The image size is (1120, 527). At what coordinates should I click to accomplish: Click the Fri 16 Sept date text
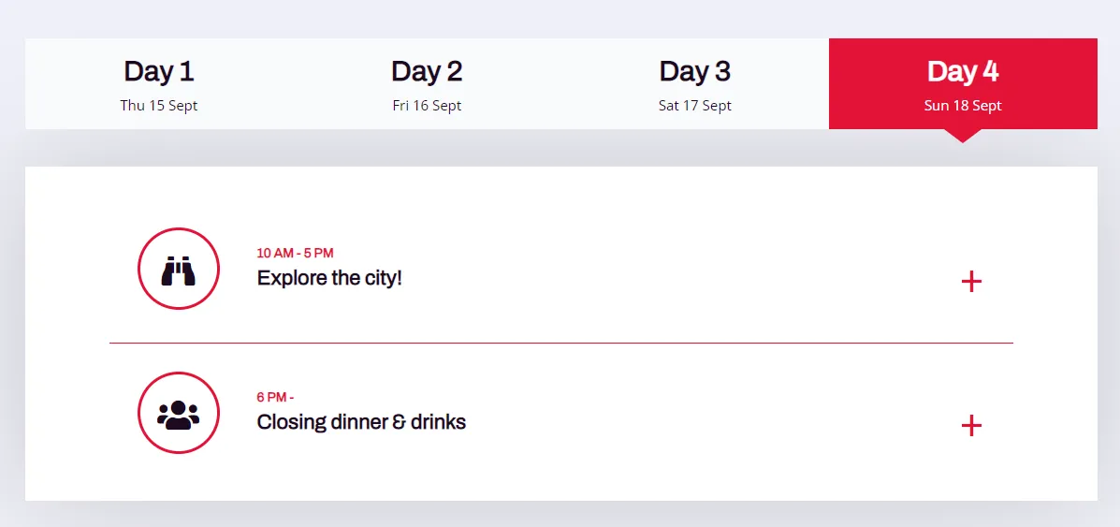[x=427, y=106]
